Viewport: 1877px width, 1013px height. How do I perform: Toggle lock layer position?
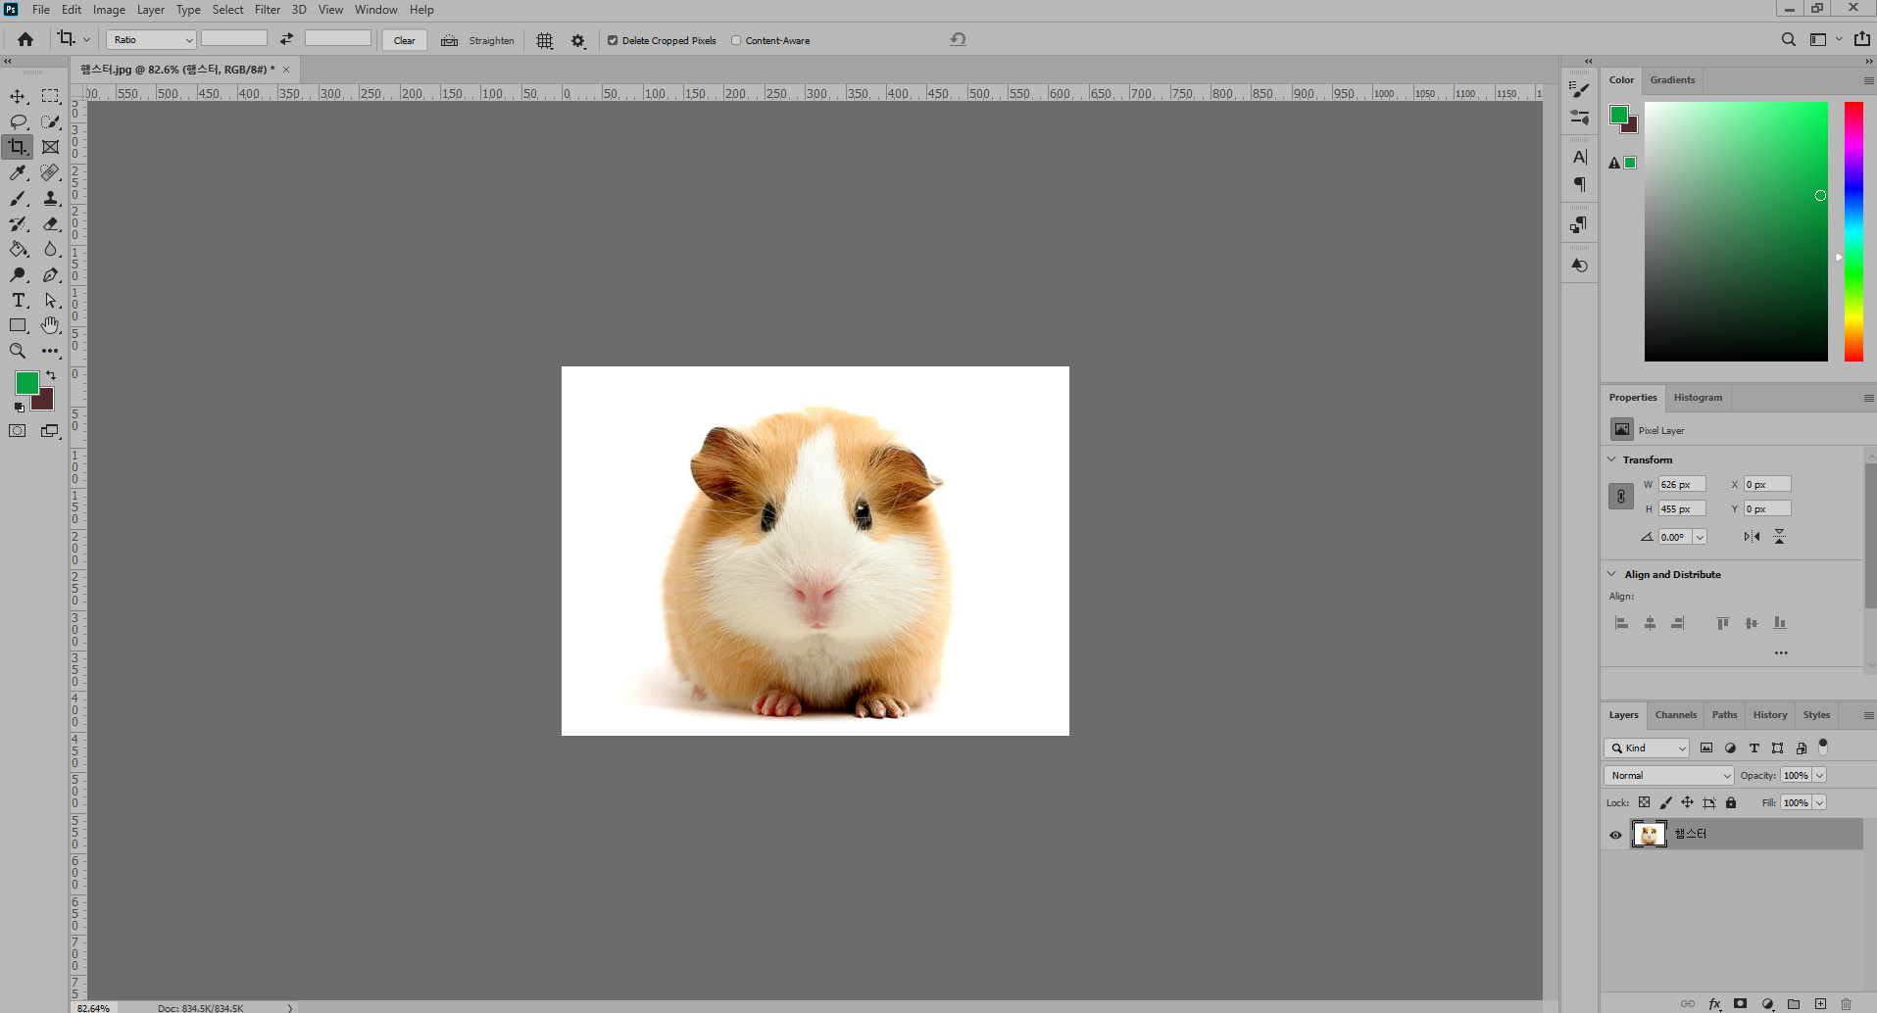click(x=1687, y=802)
